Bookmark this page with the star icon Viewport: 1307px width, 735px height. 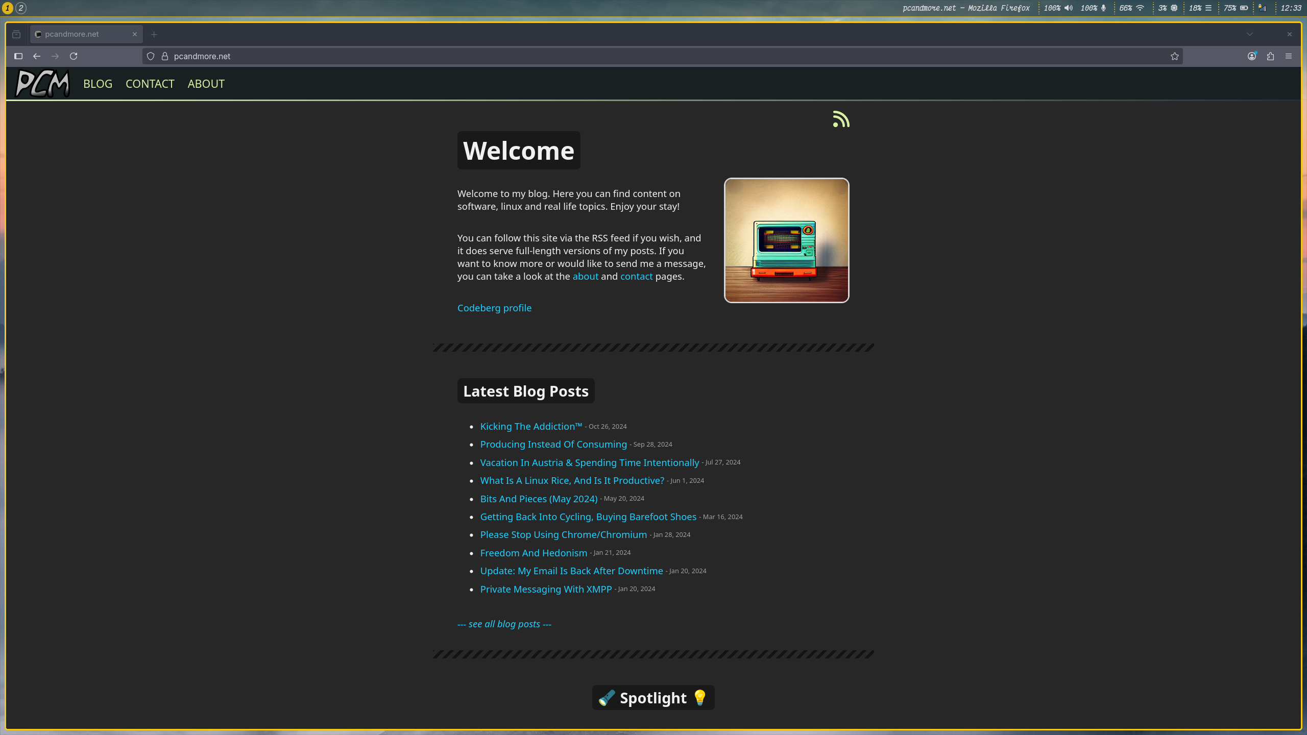tap(1175, 56)
